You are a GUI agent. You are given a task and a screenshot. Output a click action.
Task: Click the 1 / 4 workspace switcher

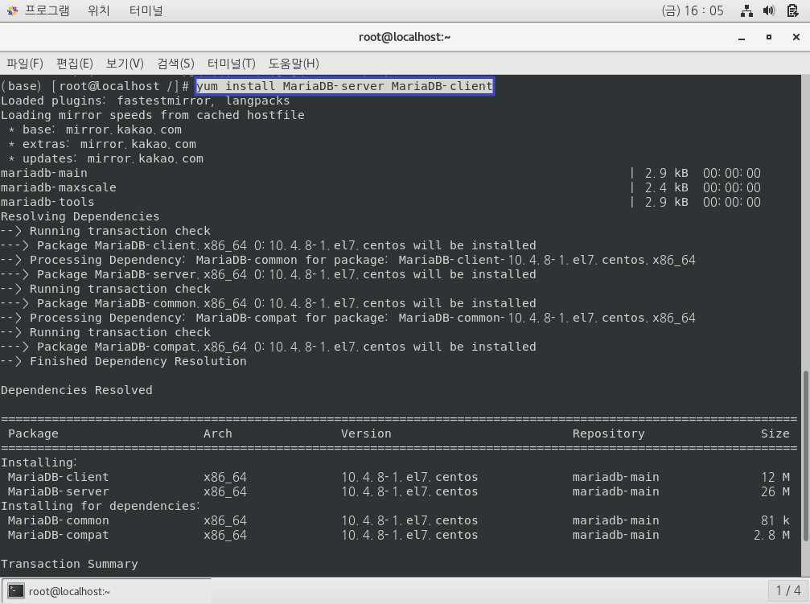(787, 590)
